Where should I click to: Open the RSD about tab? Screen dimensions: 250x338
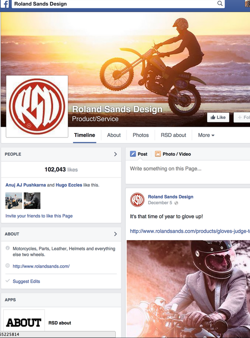[x=174, y=135]
